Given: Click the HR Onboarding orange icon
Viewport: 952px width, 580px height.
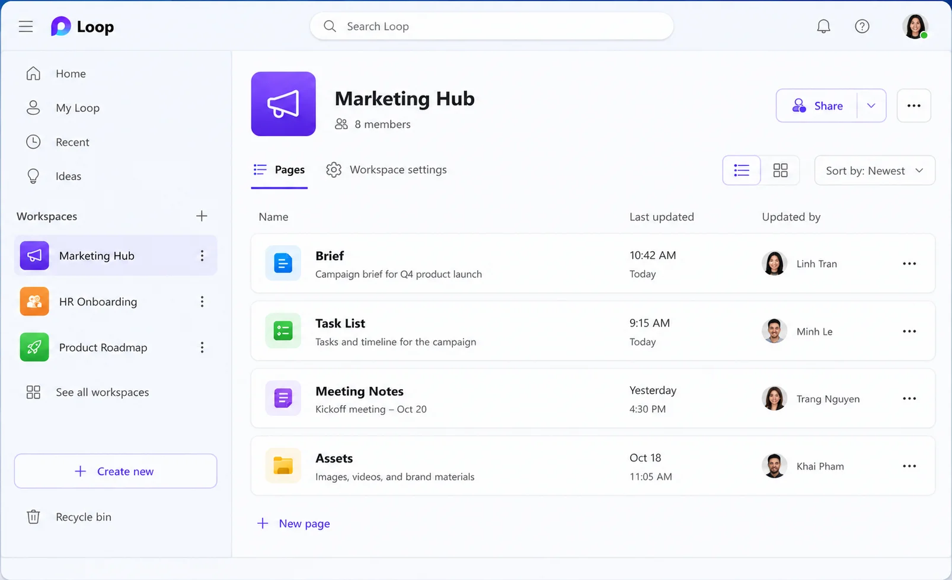Looking at the screenshot, I should click(x=34, y=302).
